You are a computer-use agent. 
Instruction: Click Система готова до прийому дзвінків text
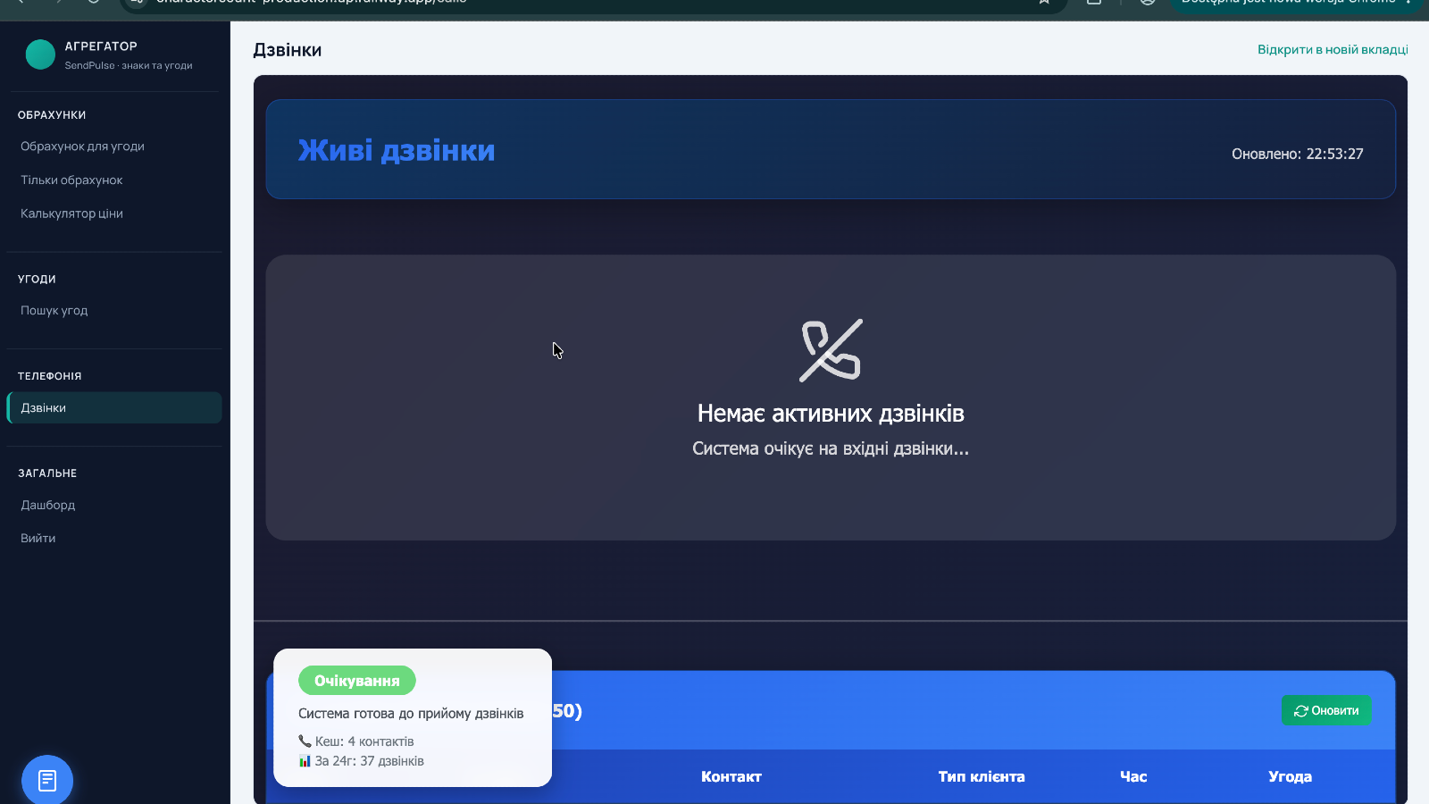pyautogui.click(x=411, y=714)
